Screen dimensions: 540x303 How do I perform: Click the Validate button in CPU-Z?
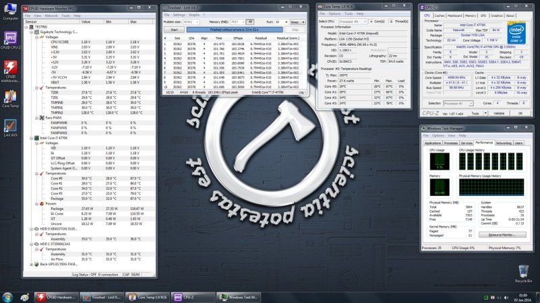[x=499, y=113]
